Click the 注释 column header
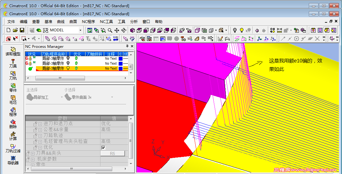The width and height of the screenshot is (342, 174). 111,54
